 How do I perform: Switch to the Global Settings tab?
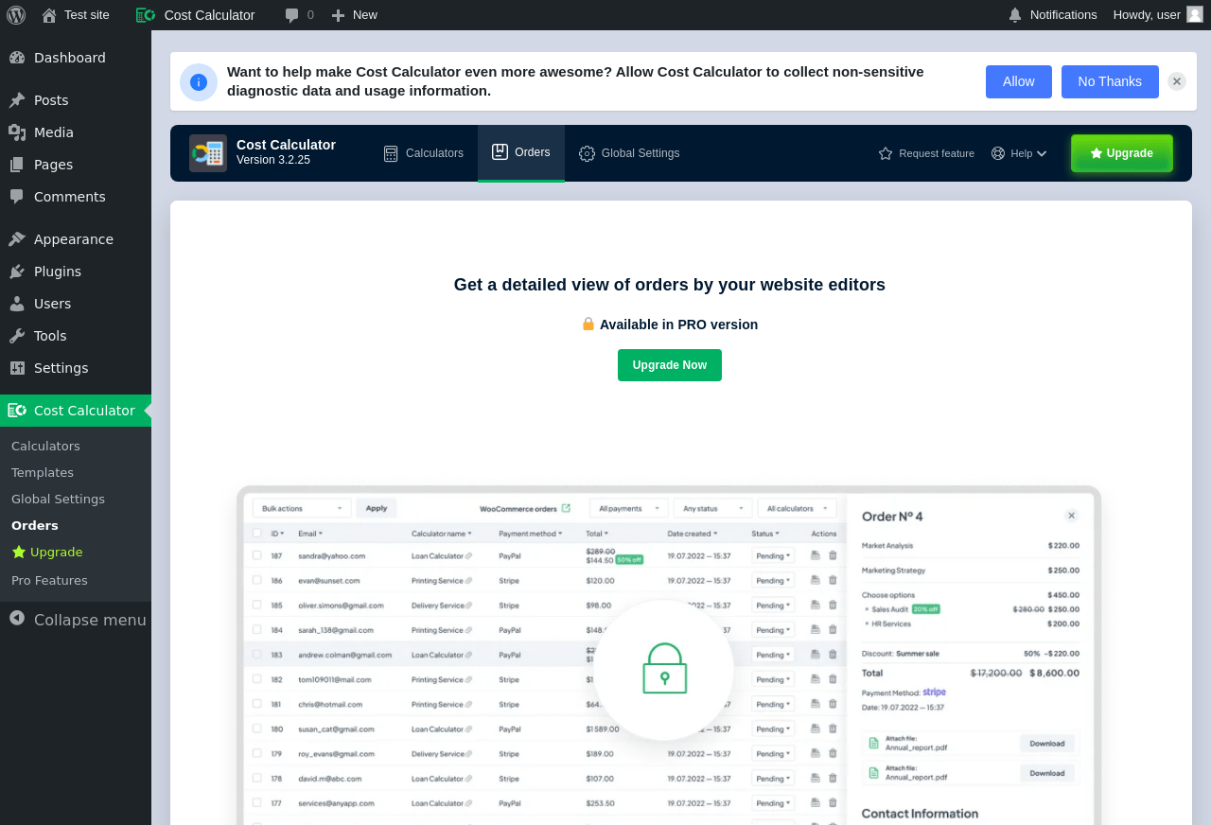point(629,153)
